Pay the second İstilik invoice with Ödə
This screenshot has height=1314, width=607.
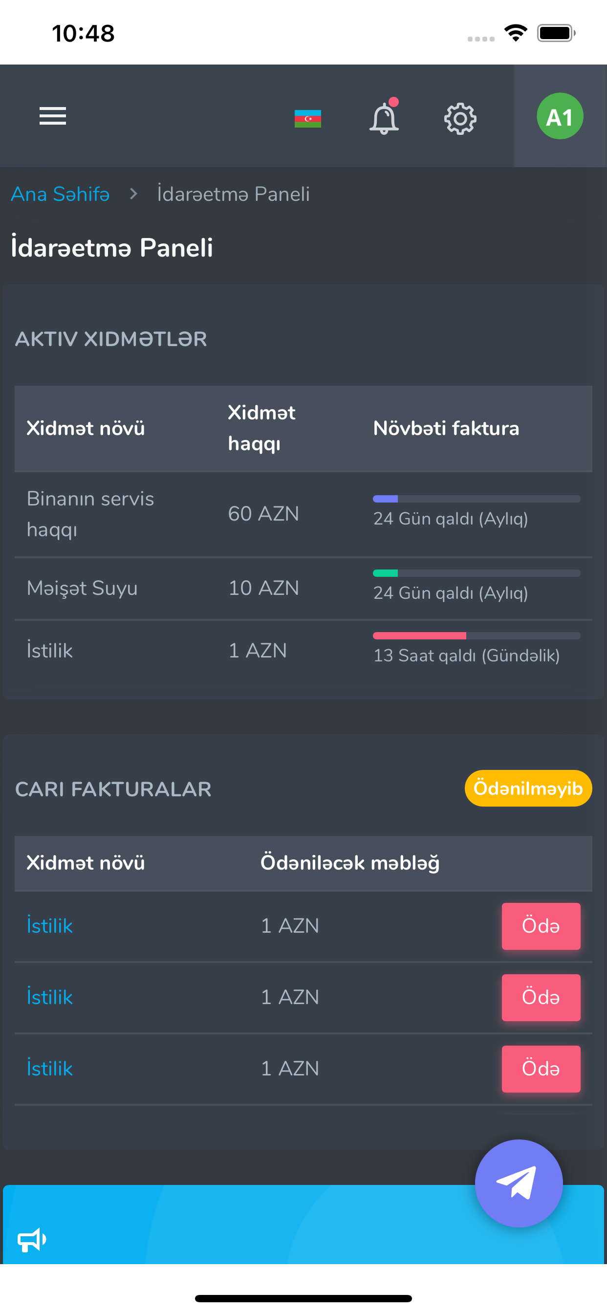coord(541,997)
